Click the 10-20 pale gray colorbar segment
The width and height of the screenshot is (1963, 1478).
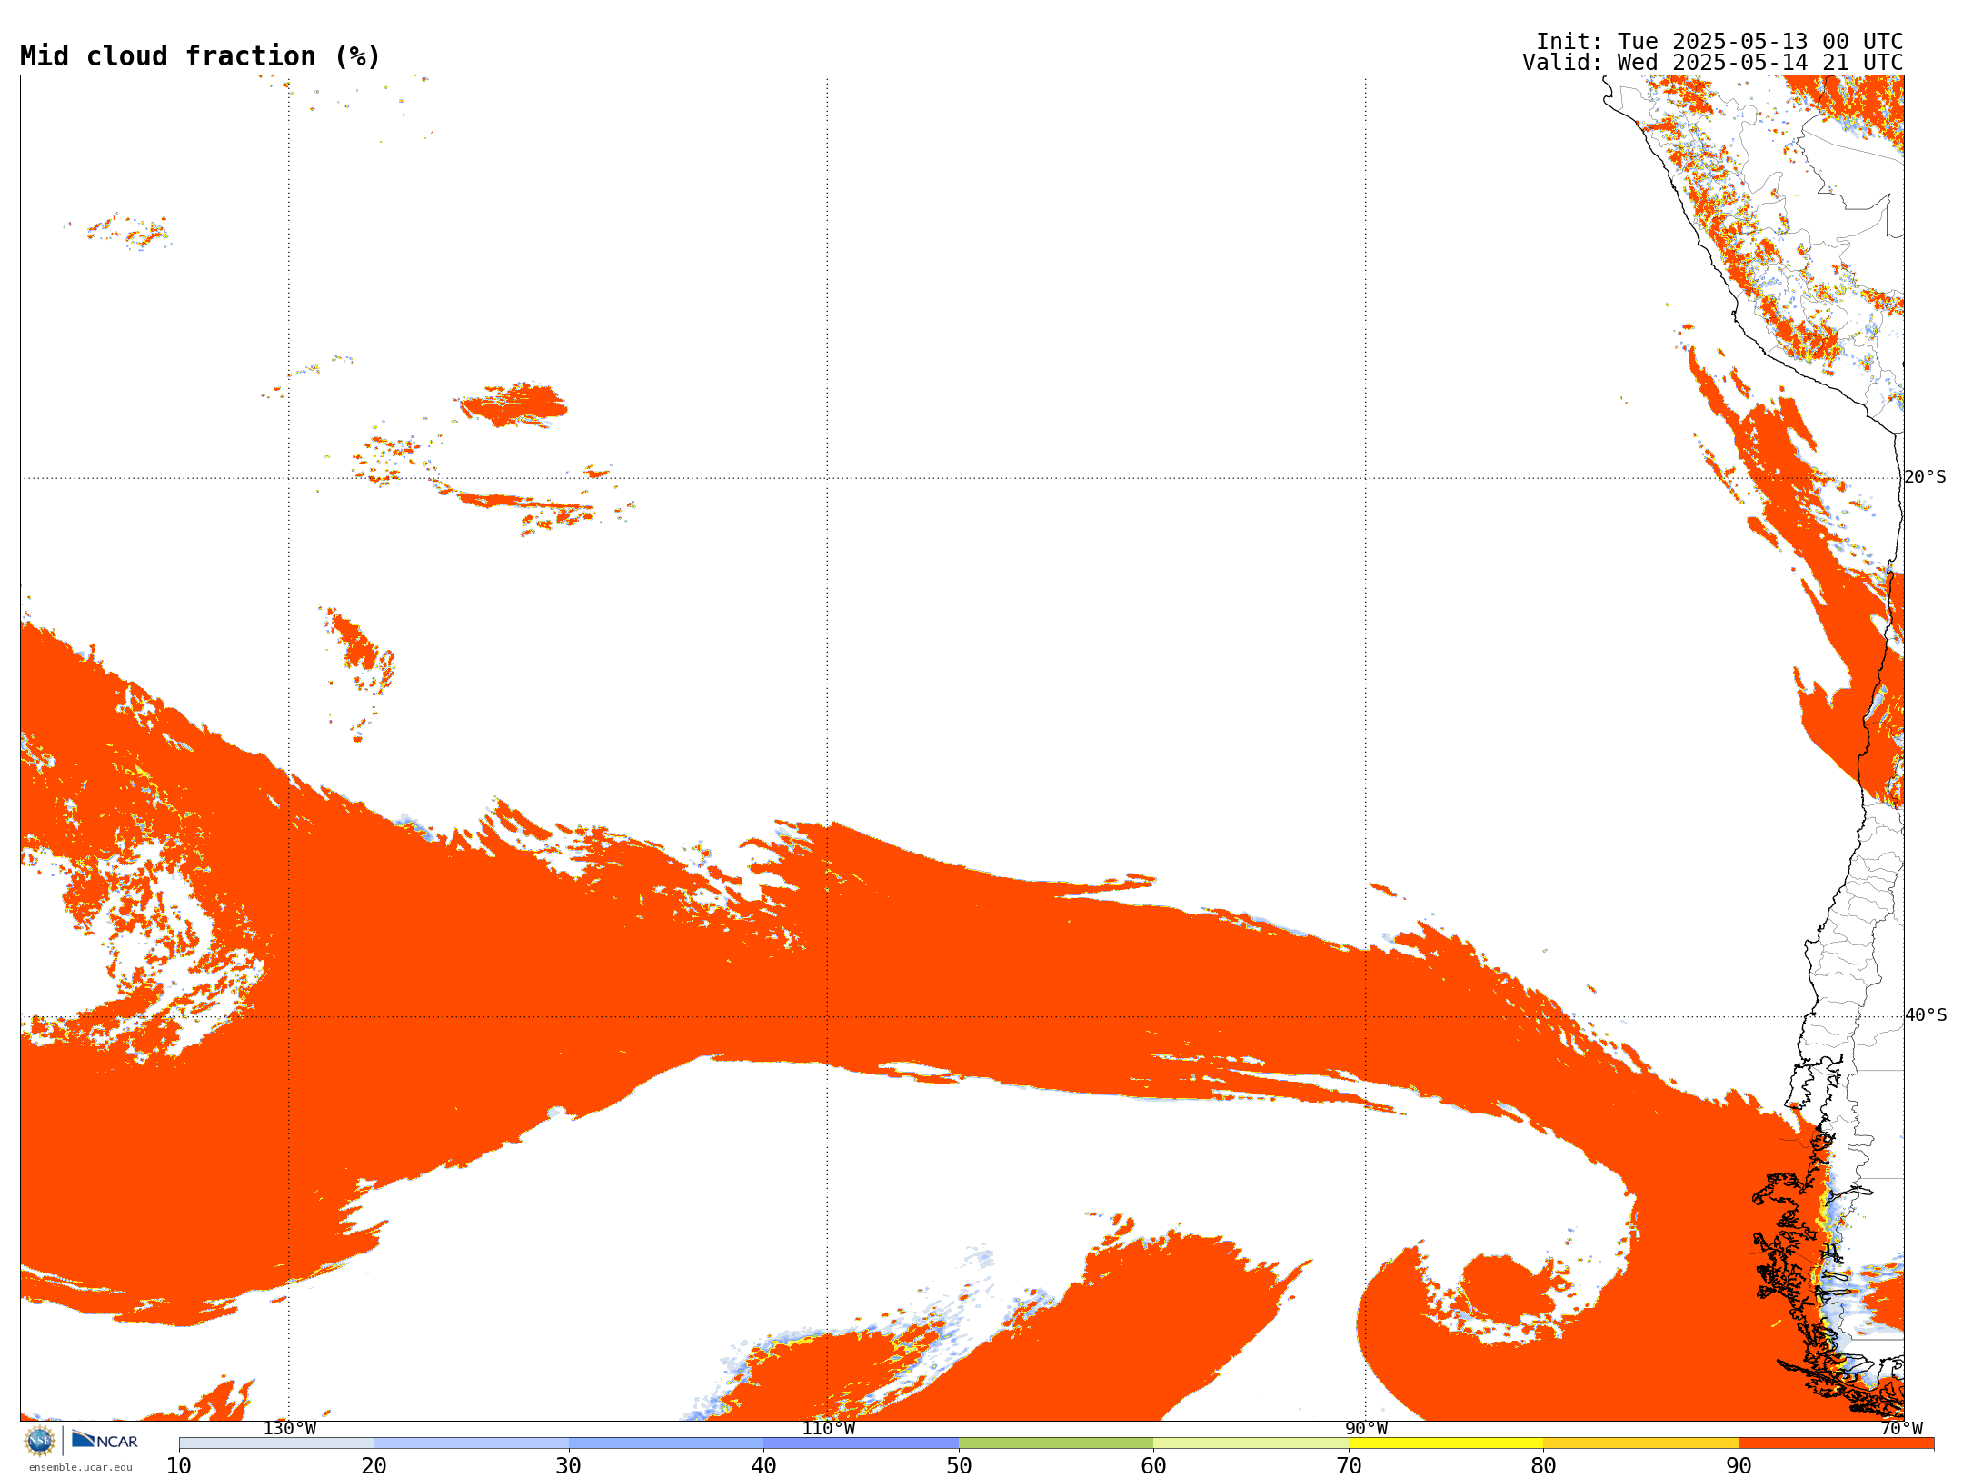(276, 1443)
